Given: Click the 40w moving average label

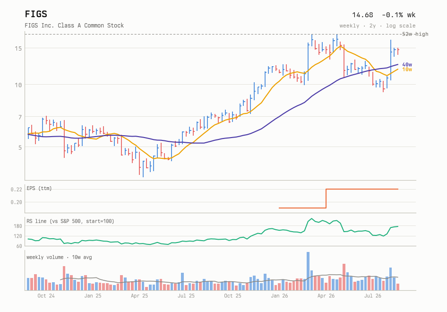Looking at the screenshot, I should pyautogui.click(x=407, y=65).
